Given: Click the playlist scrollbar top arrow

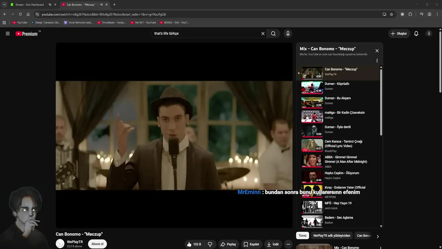Looking at the screenshot, I should point(381,67).
